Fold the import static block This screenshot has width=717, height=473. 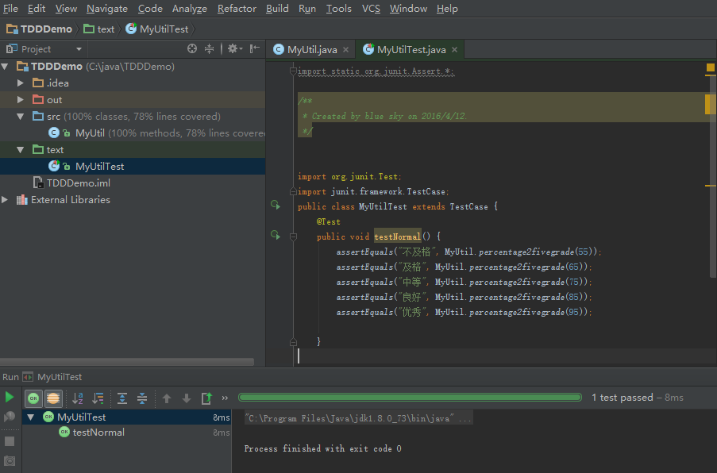point(293,71)
